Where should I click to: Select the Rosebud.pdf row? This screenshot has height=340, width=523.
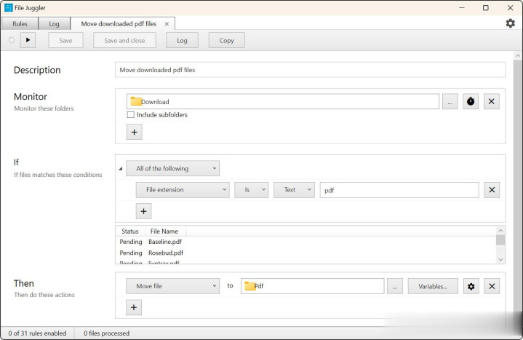pyautogui.click(x=306, y=253)
